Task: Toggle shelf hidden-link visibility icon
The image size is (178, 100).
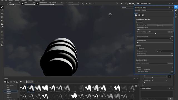Action: click(14, 82)
